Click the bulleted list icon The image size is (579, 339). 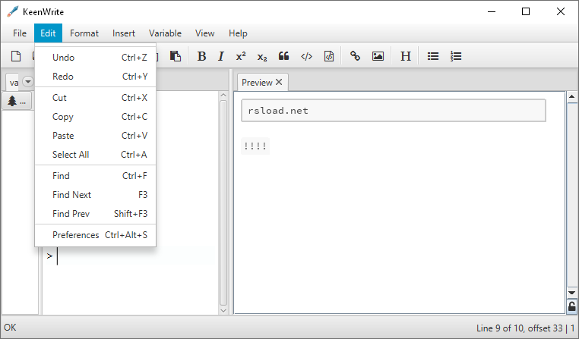pyautogui.click(x=433, y=56)
